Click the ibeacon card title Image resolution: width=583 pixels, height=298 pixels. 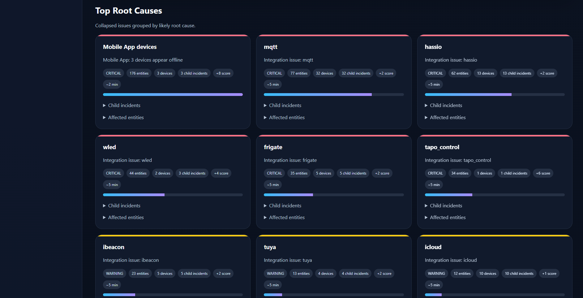114,247
